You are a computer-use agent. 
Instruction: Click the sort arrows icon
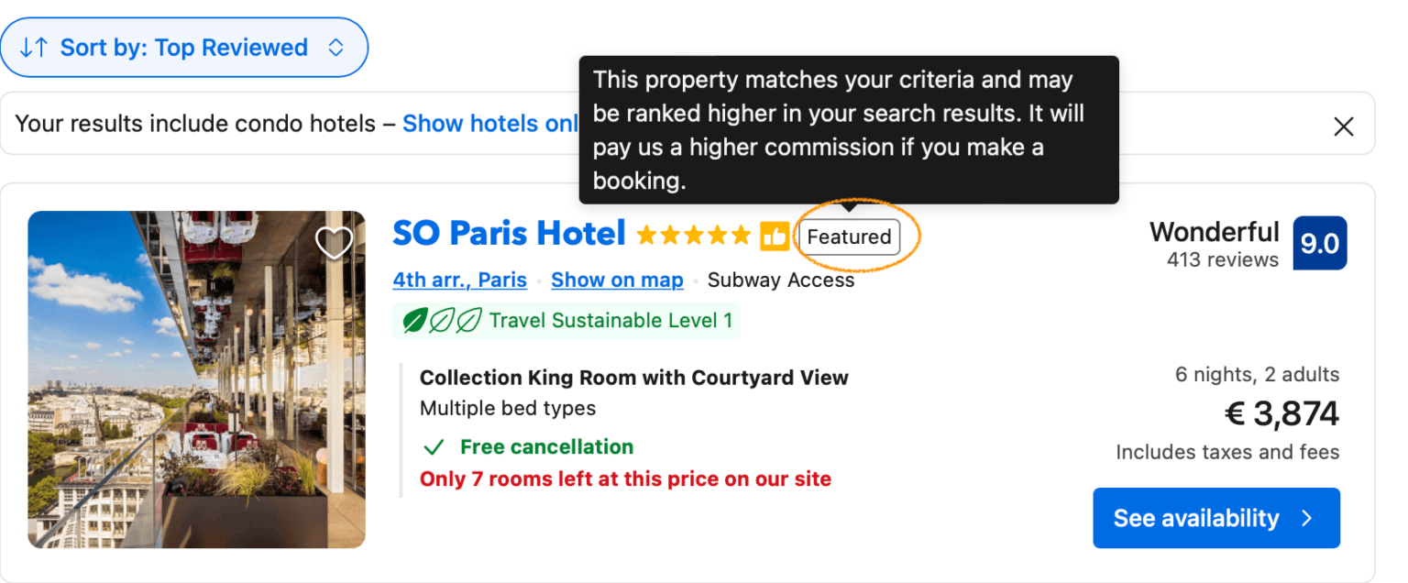point(34,48)
